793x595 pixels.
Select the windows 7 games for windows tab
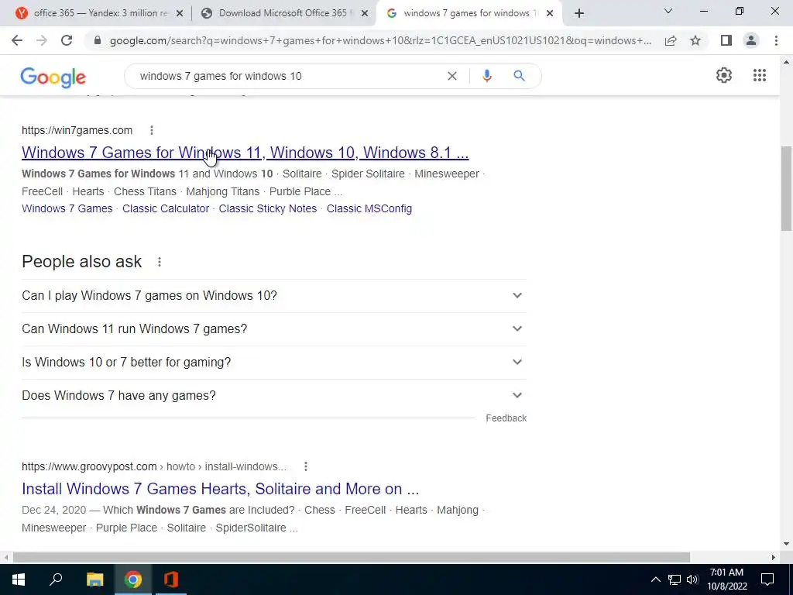point(468,14)
